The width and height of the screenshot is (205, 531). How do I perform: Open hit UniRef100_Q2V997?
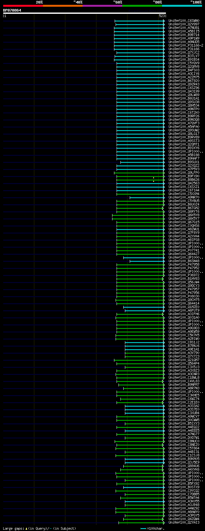click(184, 24)
